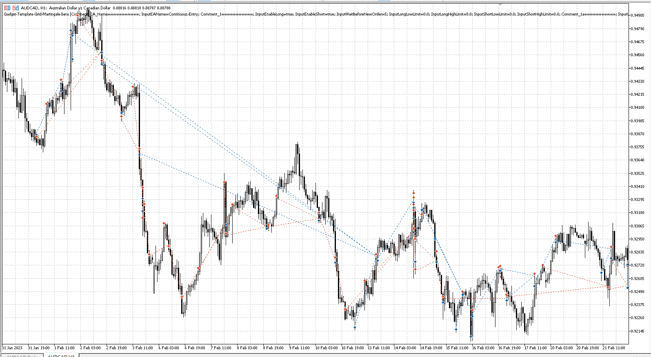Click the 6 Feb 03:00 time label
The image size is (651, 357).
pos(169,348)
